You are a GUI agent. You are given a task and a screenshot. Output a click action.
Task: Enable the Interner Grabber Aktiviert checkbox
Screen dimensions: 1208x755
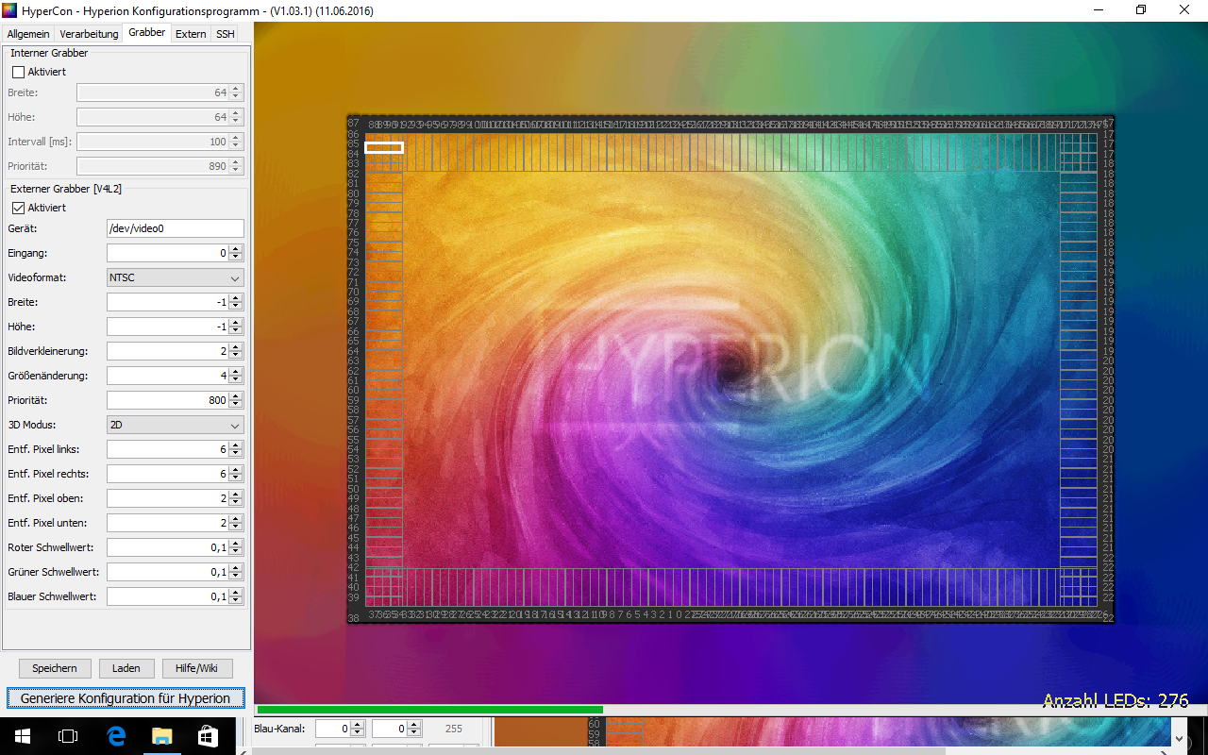(18, 72)
